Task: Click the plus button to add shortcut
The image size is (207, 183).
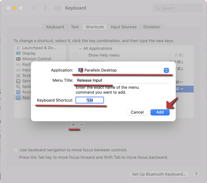Action: point(73,125)
